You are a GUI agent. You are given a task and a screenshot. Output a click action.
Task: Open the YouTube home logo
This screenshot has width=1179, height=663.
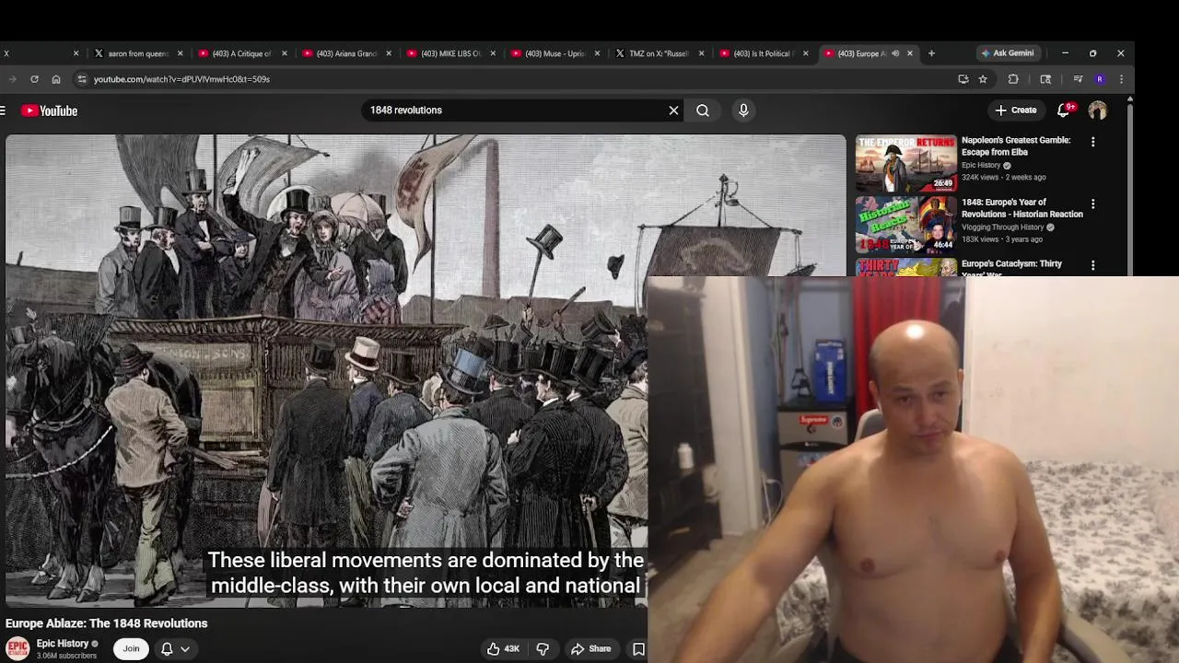[50, 110]
